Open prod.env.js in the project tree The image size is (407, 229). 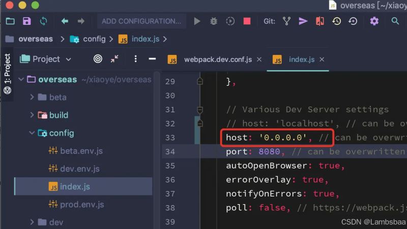81,204
